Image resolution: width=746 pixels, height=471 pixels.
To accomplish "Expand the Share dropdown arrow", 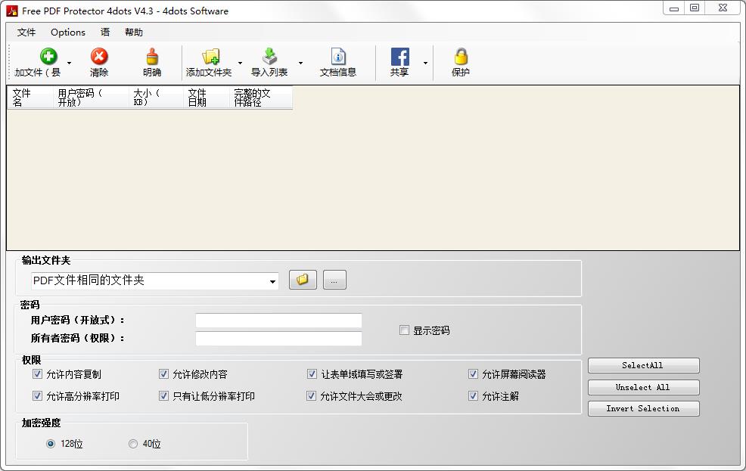I will [425, 63].
